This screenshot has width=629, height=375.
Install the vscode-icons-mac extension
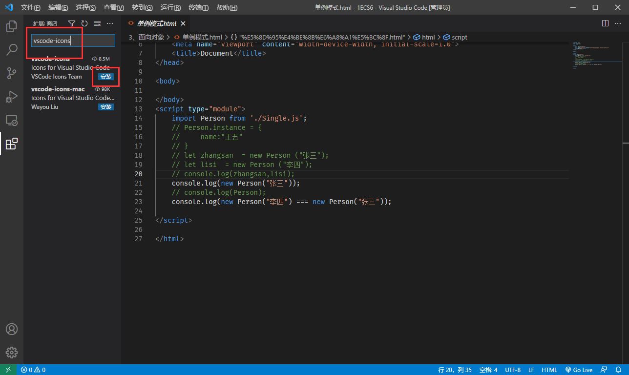[x=106, y=107]
